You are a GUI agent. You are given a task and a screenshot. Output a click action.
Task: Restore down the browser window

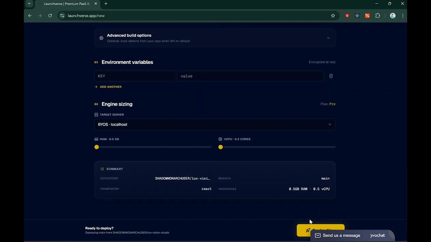(390, 4)
